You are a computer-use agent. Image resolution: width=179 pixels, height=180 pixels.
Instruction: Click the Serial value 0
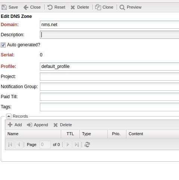point(41,55)
